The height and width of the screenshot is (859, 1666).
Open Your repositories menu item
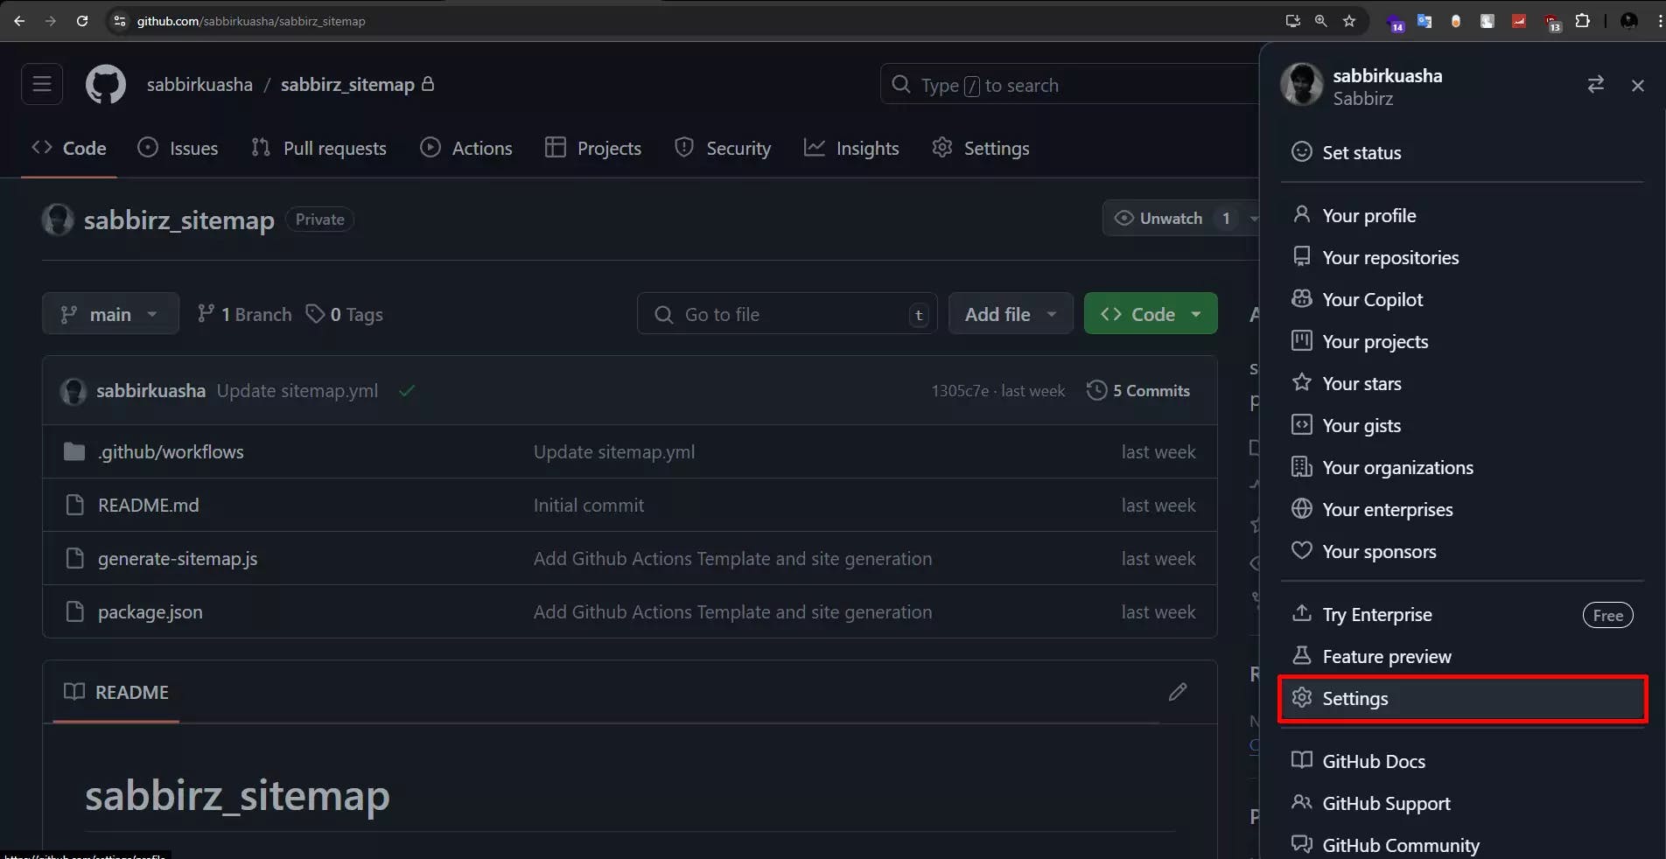click(x=1462, y=257)
